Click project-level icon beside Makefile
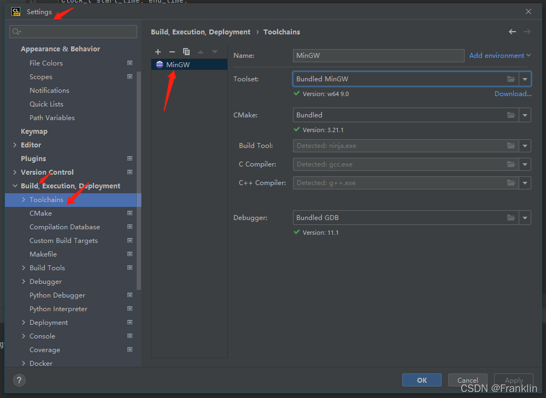 [130, 254]
